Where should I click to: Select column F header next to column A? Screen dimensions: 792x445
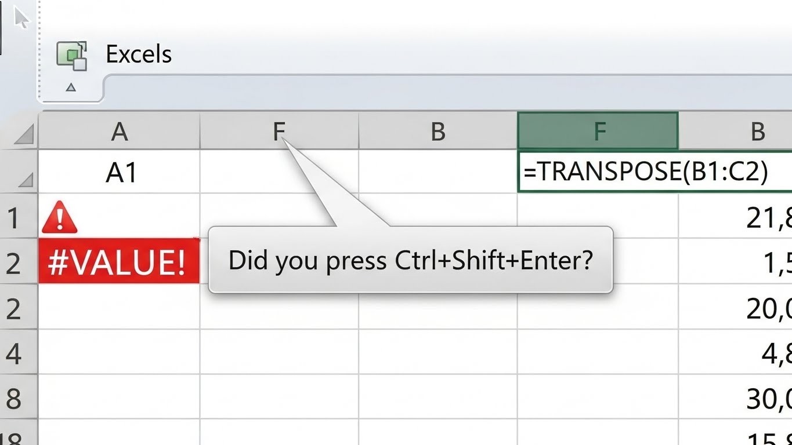point(279,132)
